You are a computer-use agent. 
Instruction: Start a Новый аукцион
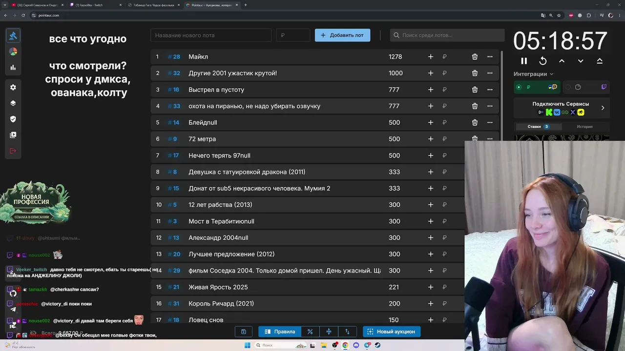(x=391, y=331)
